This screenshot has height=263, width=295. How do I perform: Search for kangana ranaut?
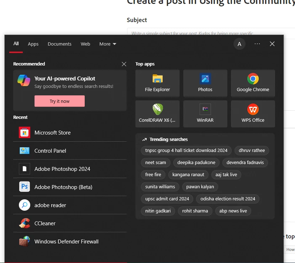click(x=188, y=175)
